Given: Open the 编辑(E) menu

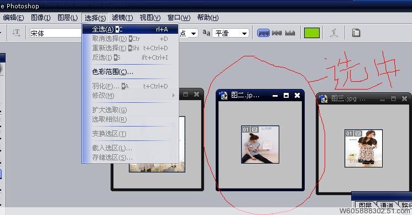Looking at the screenshot, I should click(13, 18).
